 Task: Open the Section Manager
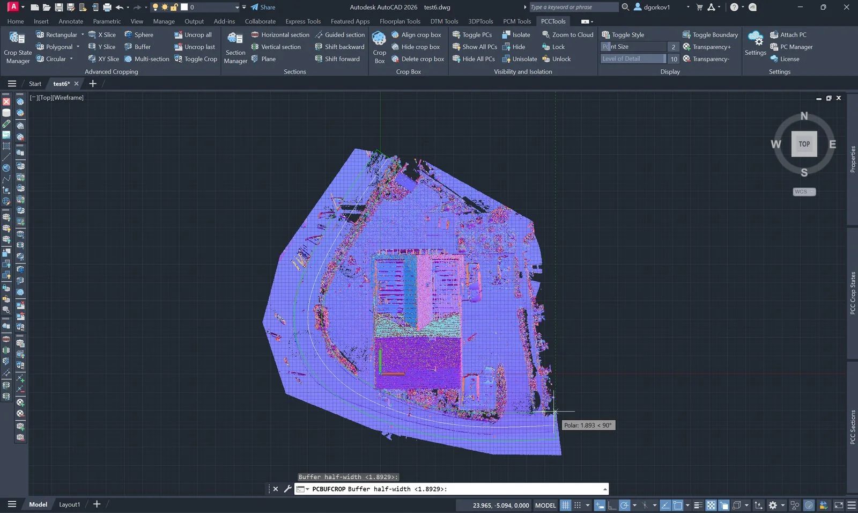pyautogui.click(x=235, y=47)
